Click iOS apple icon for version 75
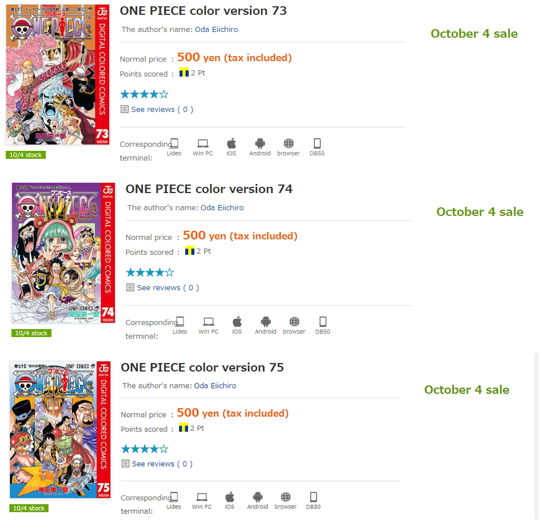542x529 pixels. click(x=229, y=497)
